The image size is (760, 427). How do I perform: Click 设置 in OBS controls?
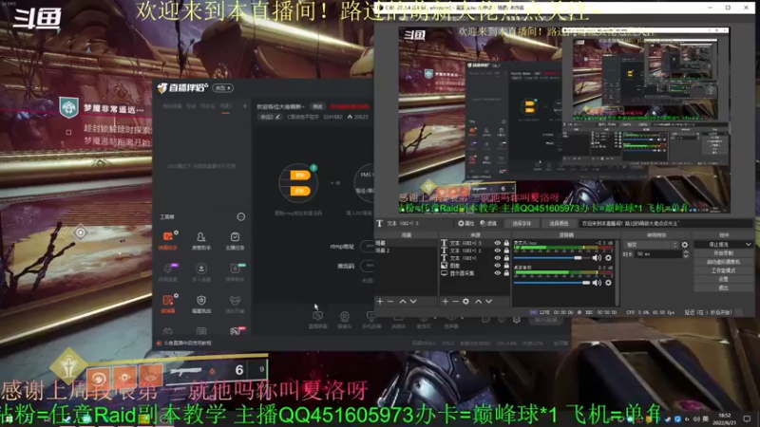(x=723, y=279)
